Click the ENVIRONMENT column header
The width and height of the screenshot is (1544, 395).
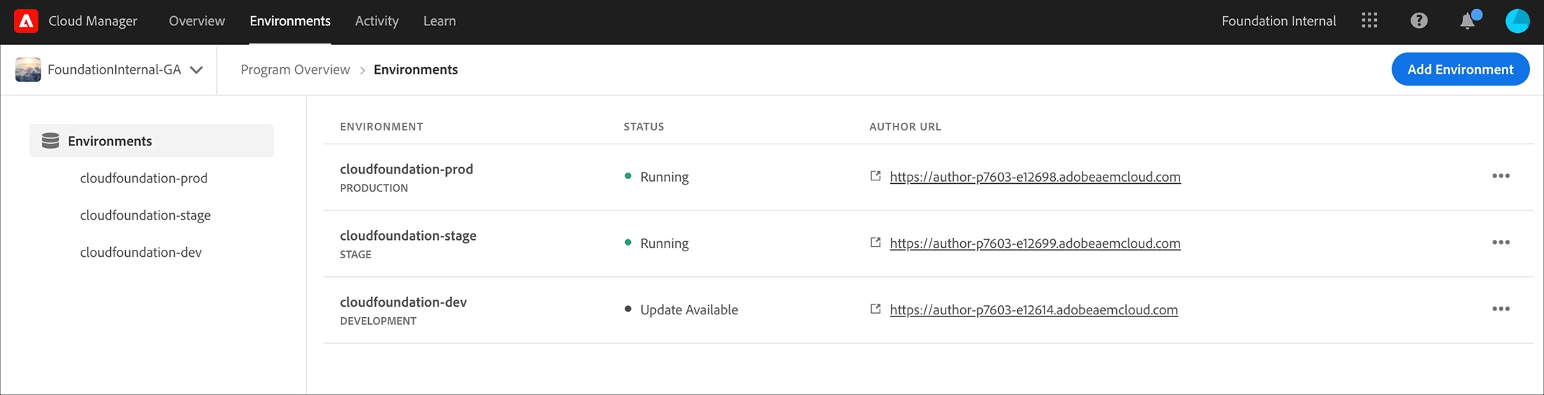(x=381, y=126)
